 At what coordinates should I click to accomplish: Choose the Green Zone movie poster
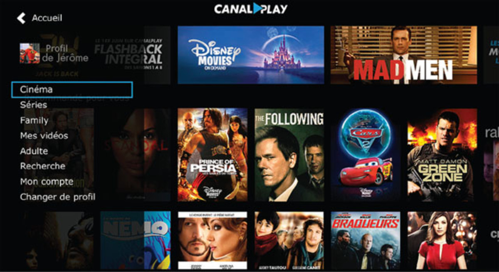coord(442,155)
